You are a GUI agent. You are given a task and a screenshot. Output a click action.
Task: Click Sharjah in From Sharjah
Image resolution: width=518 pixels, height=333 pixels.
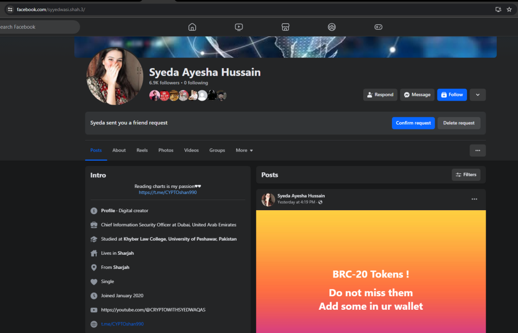click(x=121, y=267)
